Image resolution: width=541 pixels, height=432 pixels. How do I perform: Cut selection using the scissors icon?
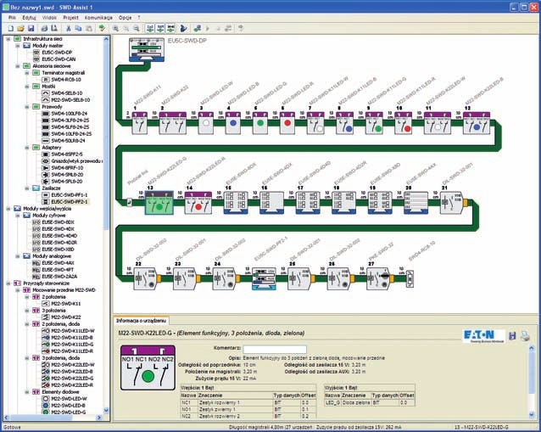click(x=69, y=28)
